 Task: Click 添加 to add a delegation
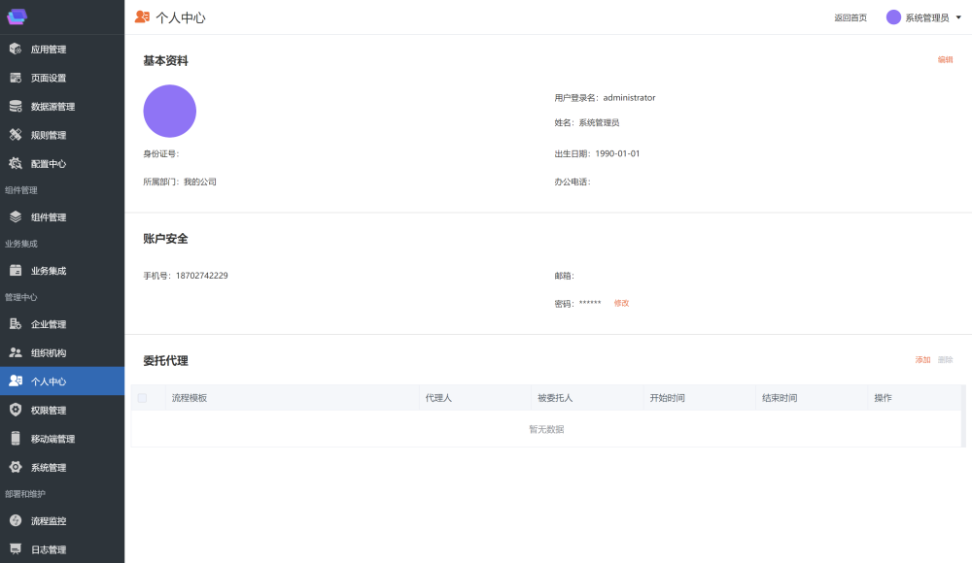coord(922,360)
